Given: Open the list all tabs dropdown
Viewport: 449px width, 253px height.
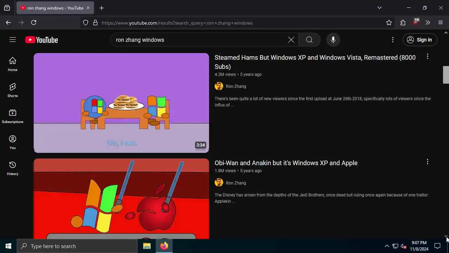Looking at the screenshot, I should pos(380,8).
